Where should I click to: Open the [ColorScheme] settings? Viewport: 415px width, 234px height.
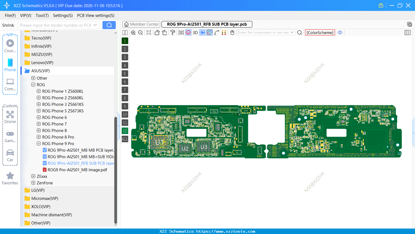pyautogui.click(x=320, y=32)
